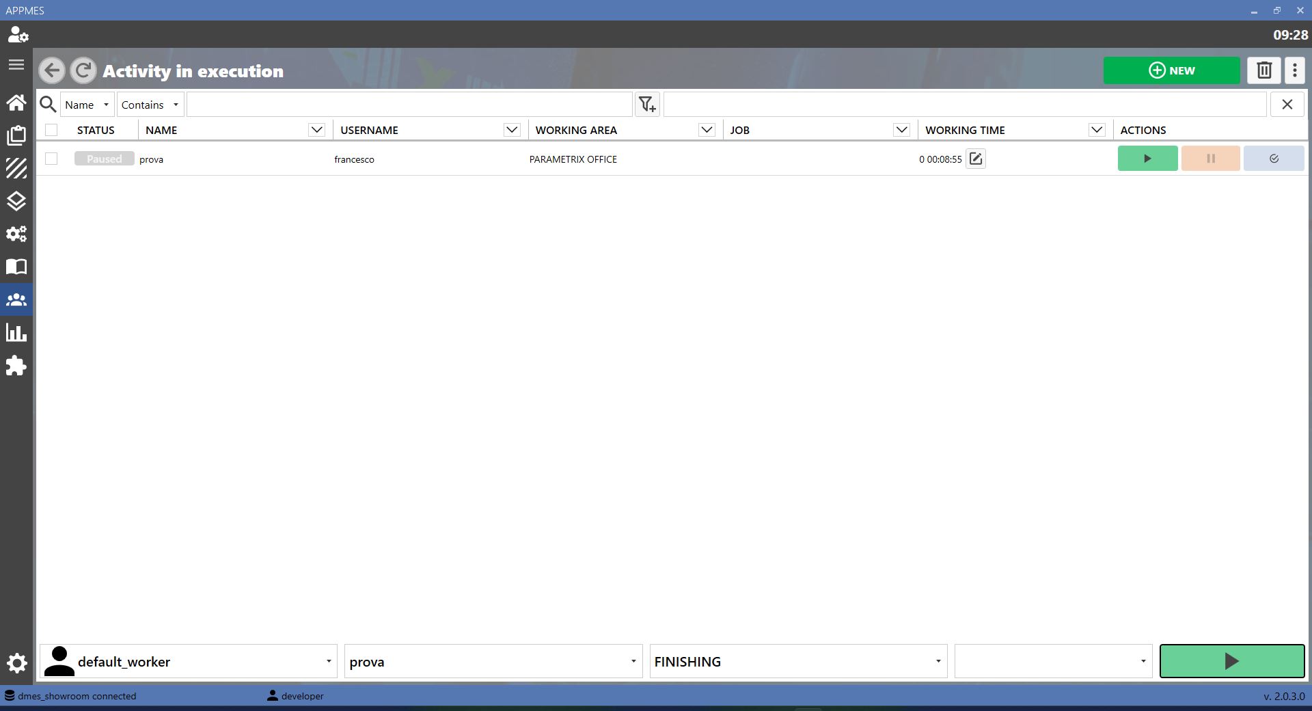
Task: Click the dmes_showroom connected database icon
Action: point(10,696)
